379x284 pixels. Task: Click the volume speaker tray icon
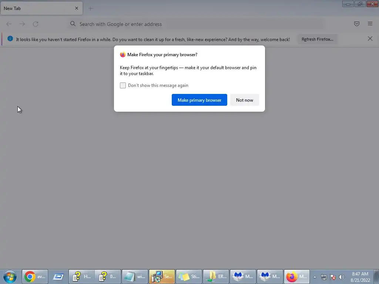[342, 277]
